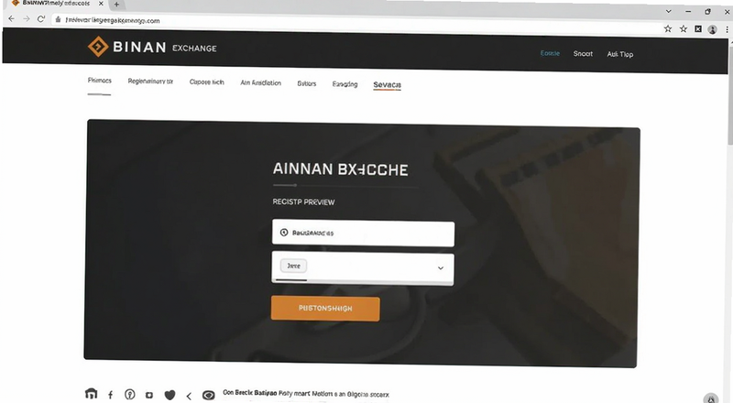Click the tab search chevron in title bar

[x=669, y=11]
